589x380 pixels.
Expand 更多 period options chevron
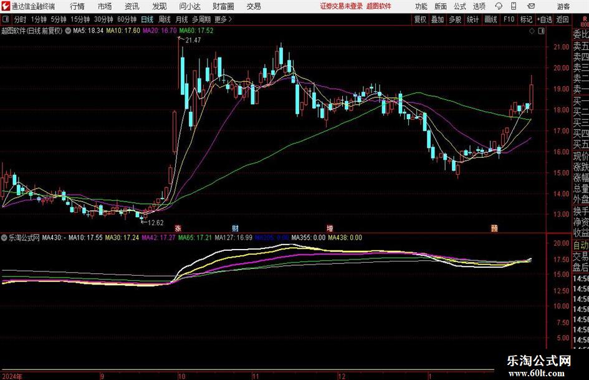pos(230,19)
